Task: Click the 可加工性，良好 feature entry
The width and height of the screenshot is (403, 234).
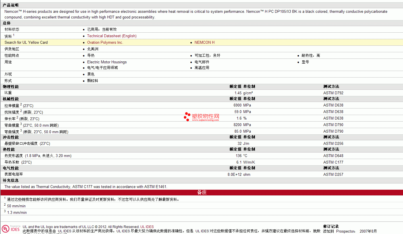Action: click(207, 56)
